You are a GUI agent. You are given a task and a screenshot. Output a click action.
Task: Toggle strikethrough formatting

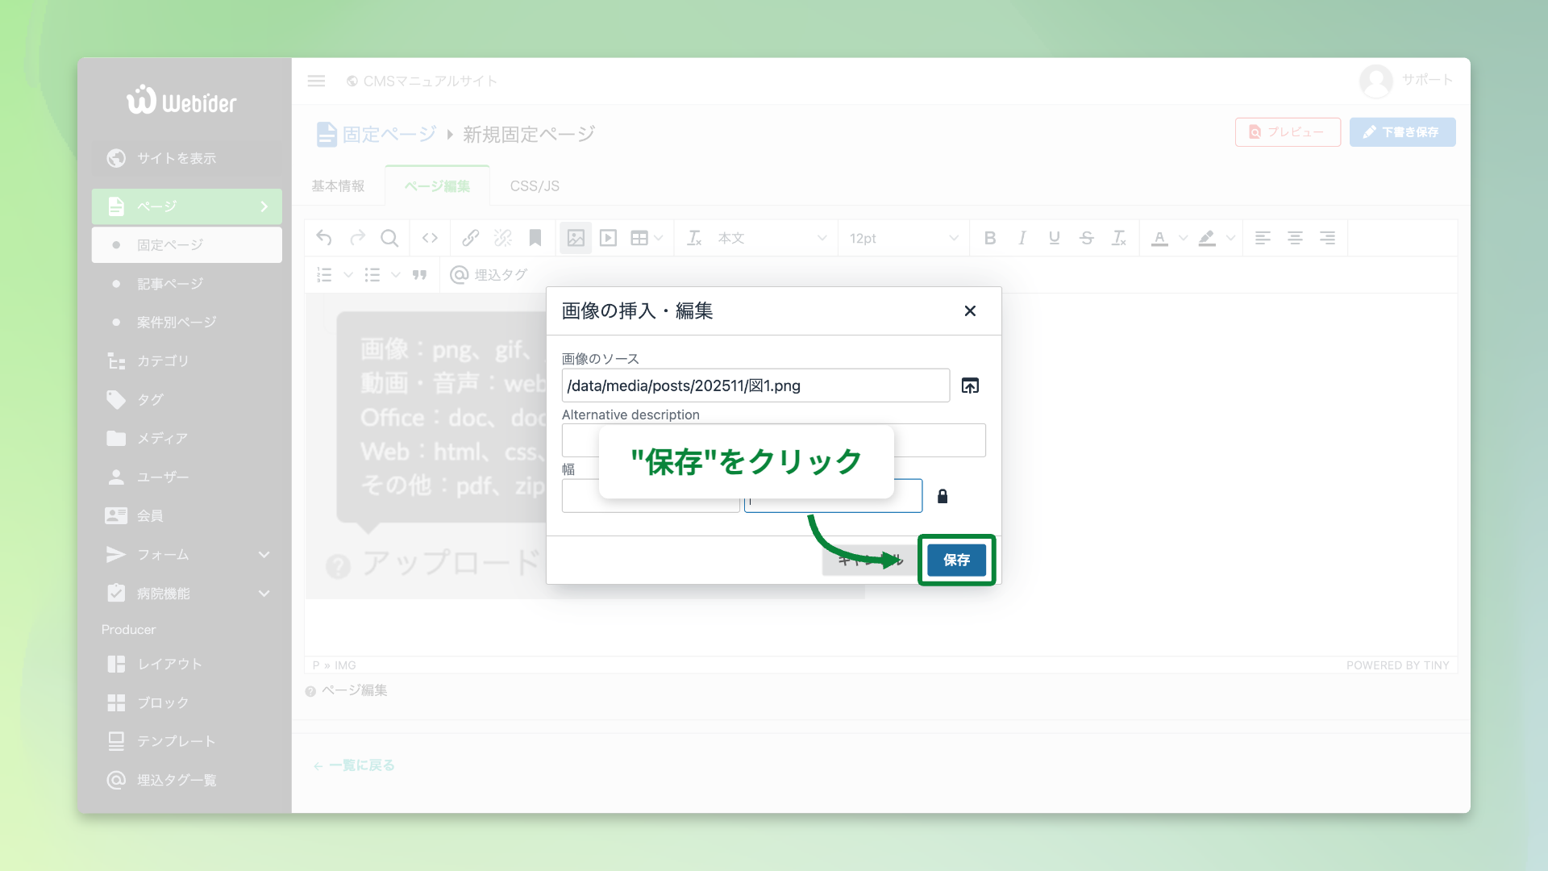1087,238
